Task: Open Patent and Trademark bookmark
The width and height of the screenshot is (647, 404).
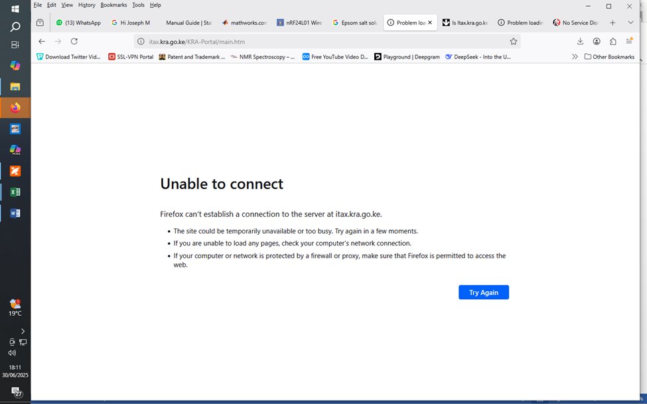Action: [192, 57]
